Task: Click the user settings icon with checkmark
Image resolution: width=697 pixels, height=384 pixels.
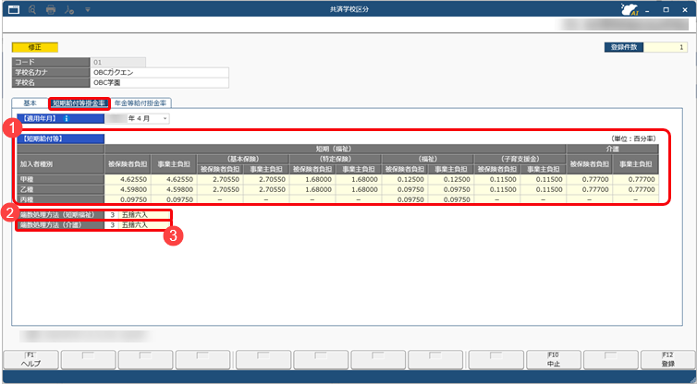Action: point(69,9)
